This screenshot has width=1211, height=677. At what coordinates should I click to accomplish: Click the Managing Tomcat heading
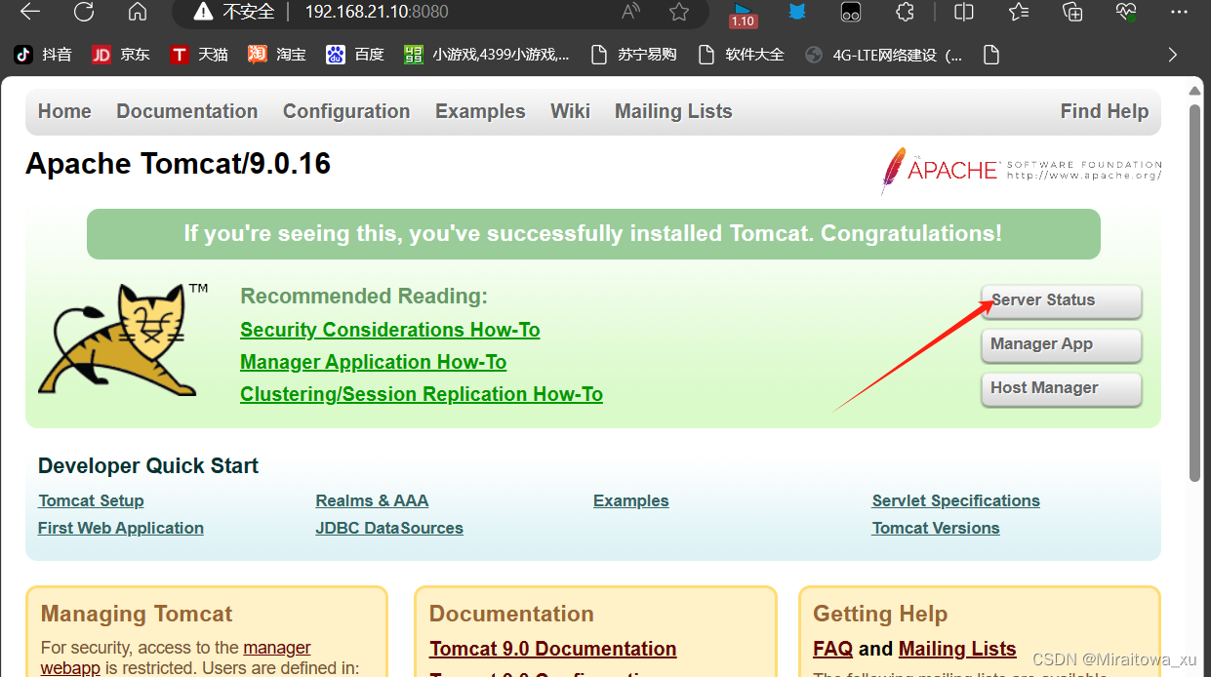coord(137,614)
